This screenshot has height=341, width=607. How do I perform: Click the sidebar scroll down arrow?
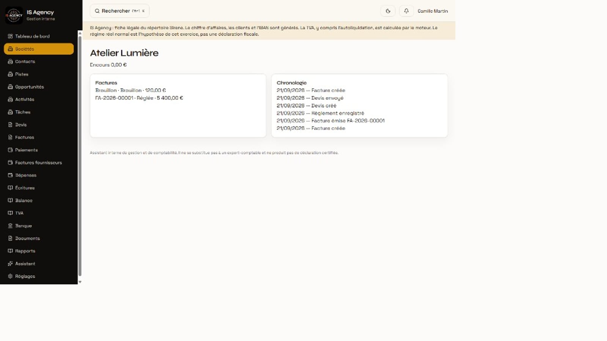tap(80, 282)
